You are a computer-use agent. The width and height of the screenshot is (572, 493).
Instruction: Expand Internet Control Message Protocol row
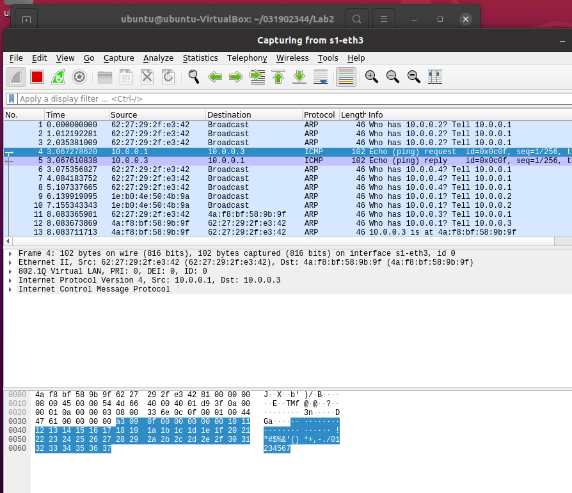coord(10,289)
